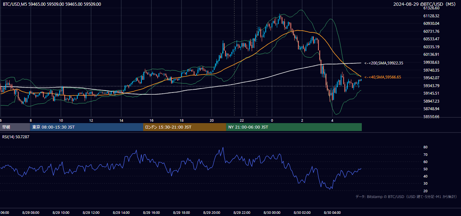Image resolution: width=461 pixels, height=216 pixels.
Task: Click price axis label 58748.94
Action: click(431, 109)
